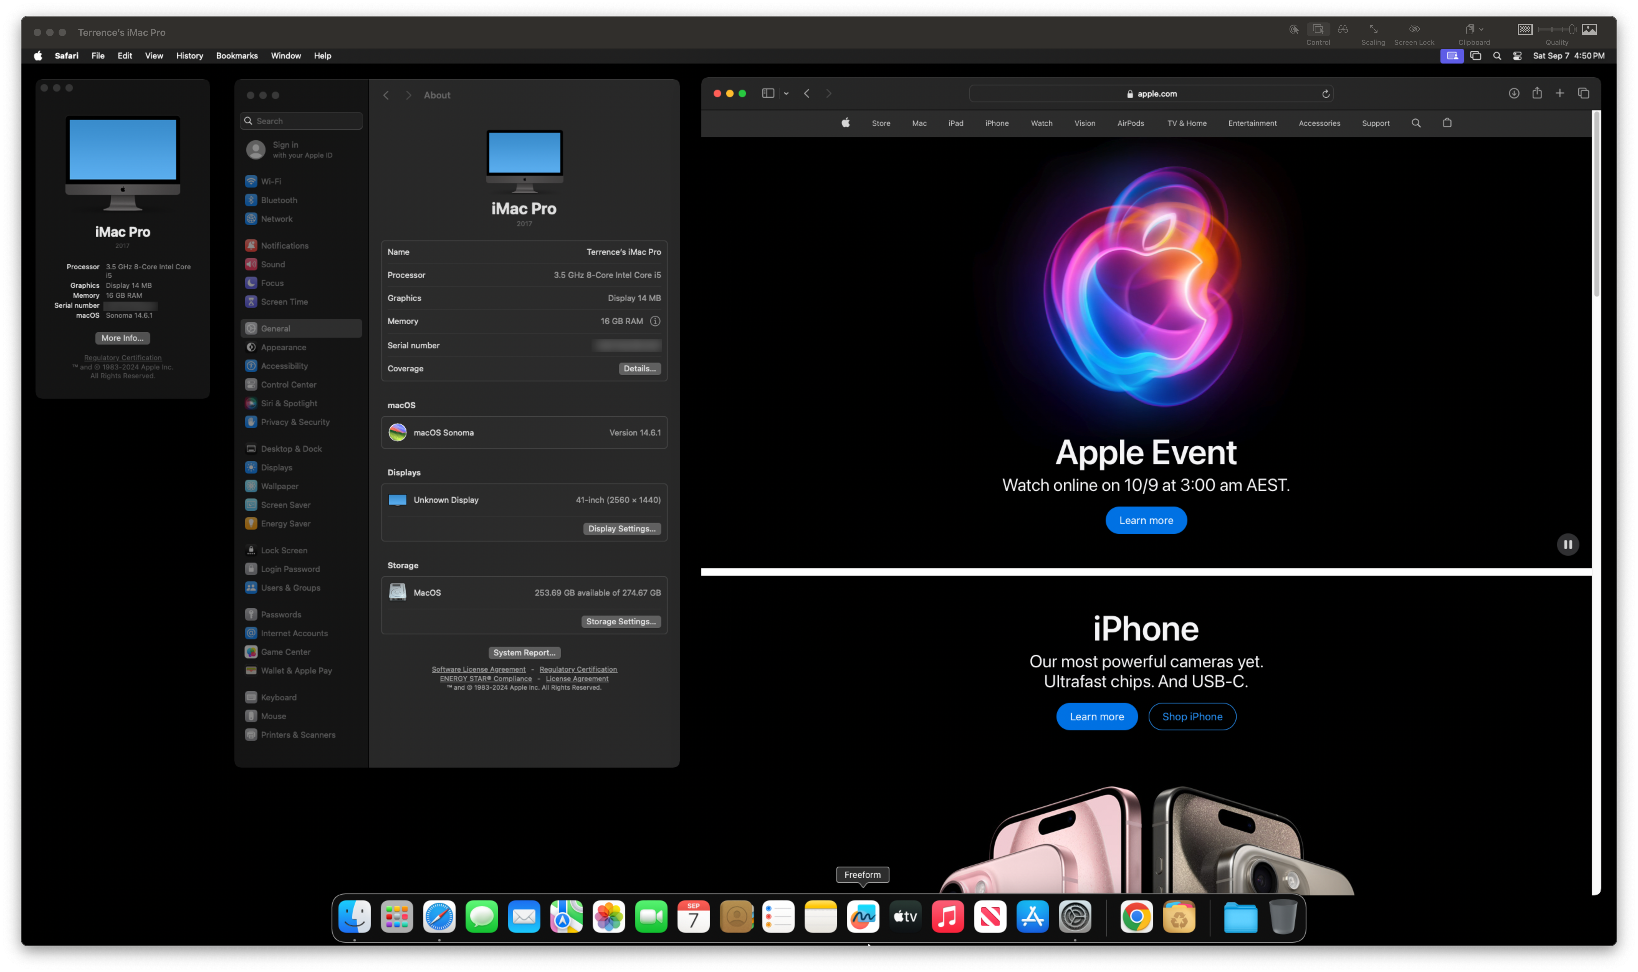Open the Apple menu
Viewport: 1638px width, 972px height.
point(38,56)
